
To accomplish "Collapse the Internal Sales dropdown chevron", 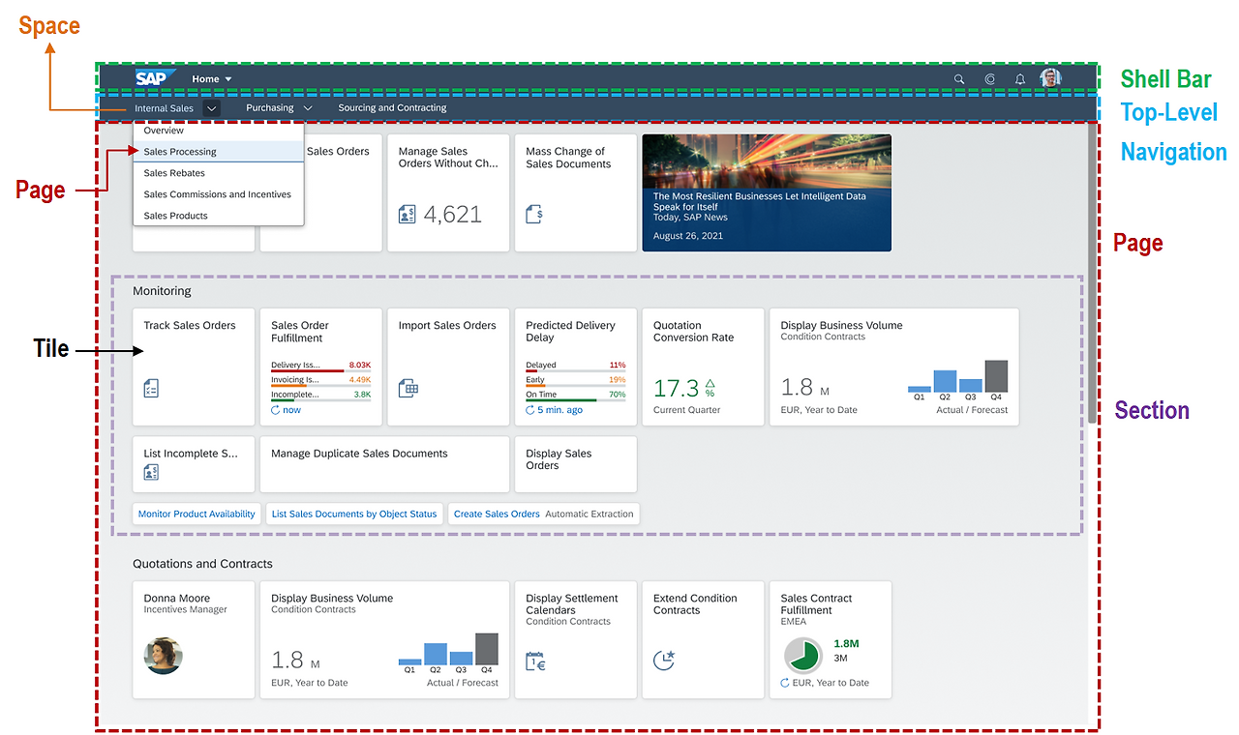I will pos(211,108).
